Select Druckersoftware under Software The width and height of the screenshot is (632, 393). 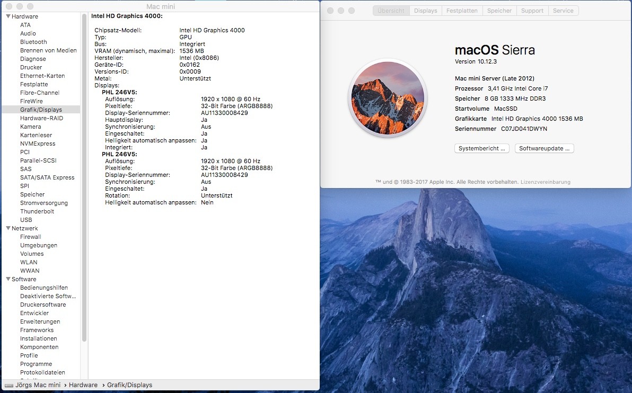[43, 305]
